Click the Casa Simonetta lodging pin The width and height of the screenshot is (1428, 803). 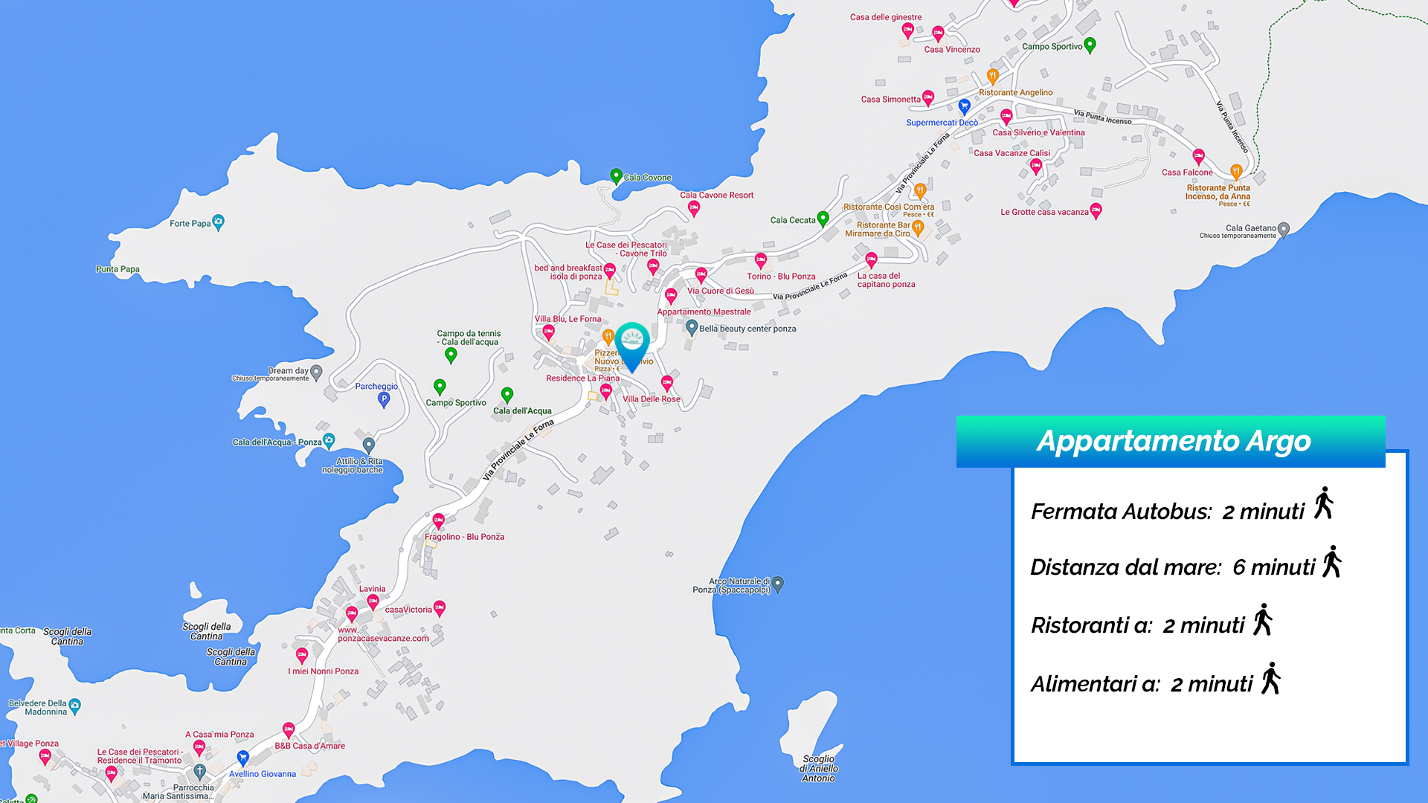[x=928, y=98]
